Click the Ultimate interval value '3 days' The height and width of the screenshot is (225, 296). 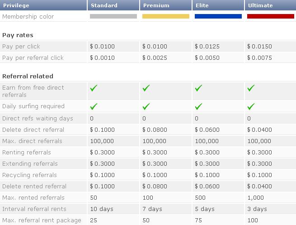click(257, 209)
